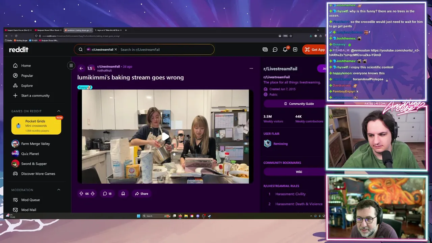Open Reddit chat icon in header
Viewport: 432px width, 243px height.
click(x=275, y=50)
